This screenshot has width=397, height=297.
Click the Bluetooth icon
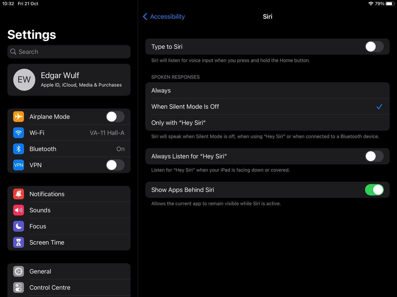(x=18, y=149)
